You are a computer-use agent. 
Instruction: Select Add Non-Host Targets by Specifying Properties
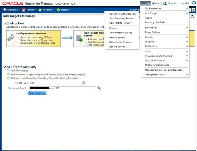pyautogui.click(x=8, y=78)
